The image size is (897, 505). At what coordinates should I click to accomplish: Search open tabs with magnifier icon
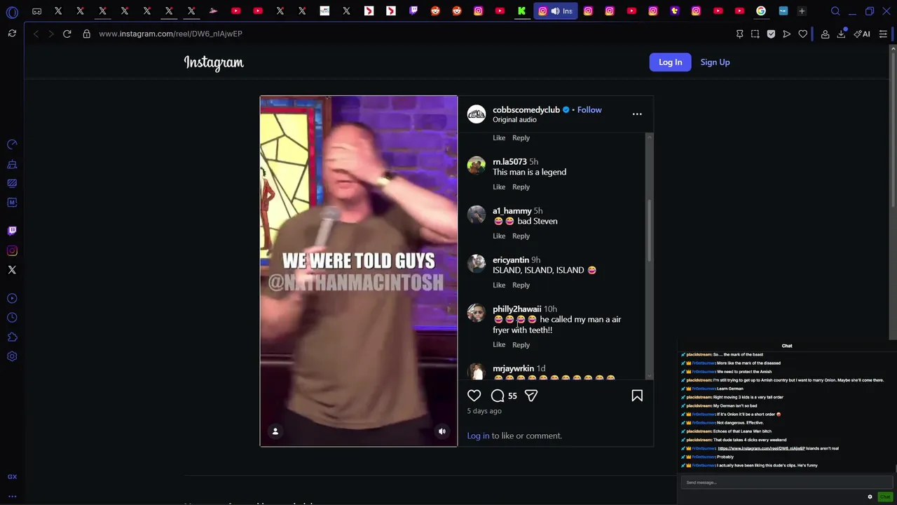tap(835, 11)
